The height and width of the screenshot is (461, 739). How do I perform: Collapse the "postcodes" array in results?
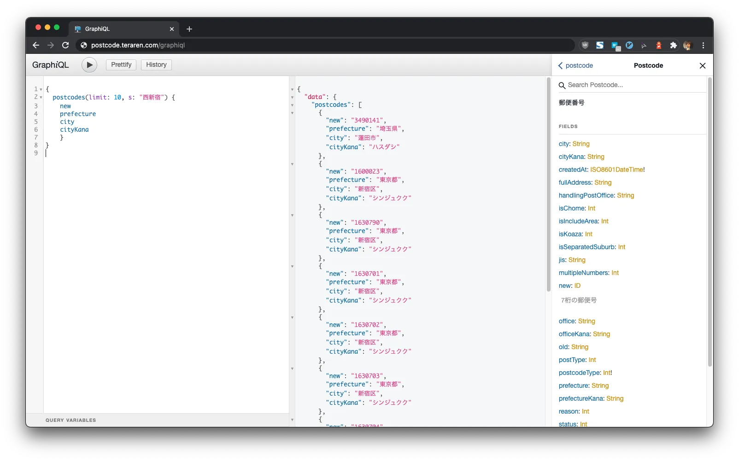tap(292, 105)
